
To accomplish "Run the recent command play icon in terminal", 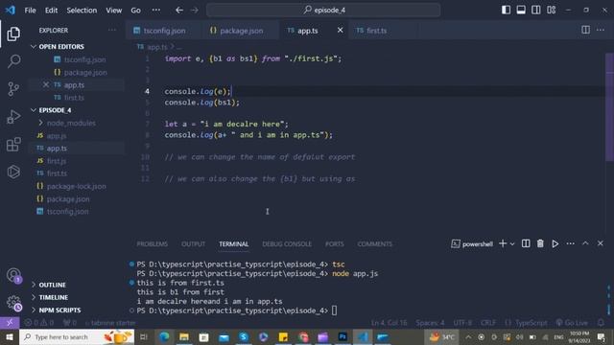I will coord(555,243).
